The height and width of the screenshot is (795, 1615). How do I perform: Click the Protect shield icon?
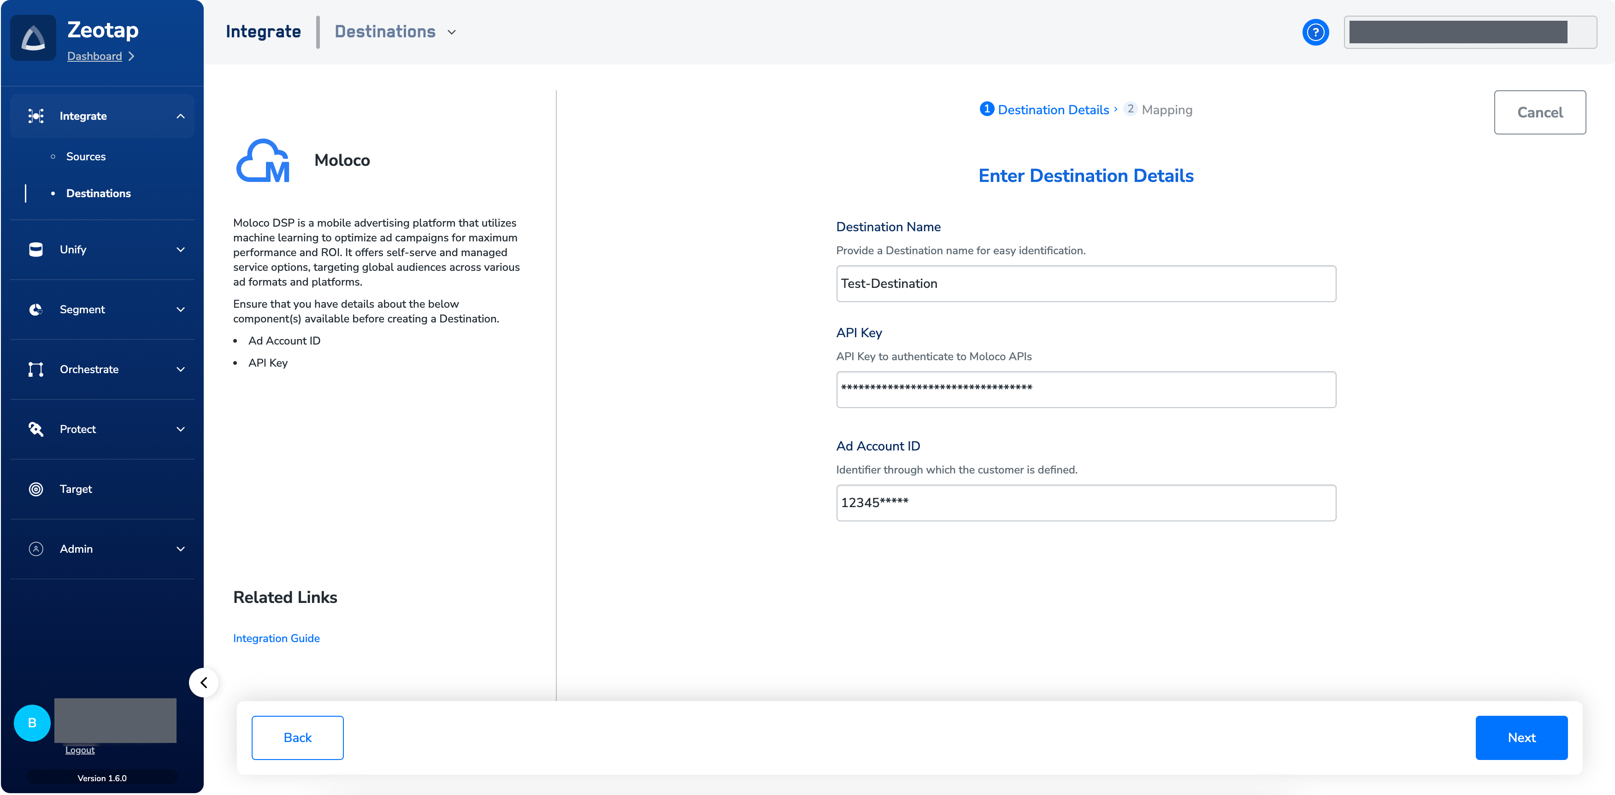[x=36, y=429]
